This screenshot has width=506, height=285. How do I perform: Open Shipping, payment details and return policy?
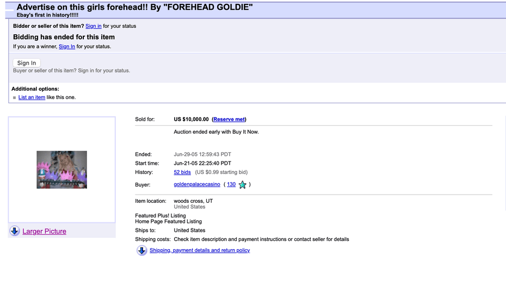pyautogui.click(x=200, y=250)
